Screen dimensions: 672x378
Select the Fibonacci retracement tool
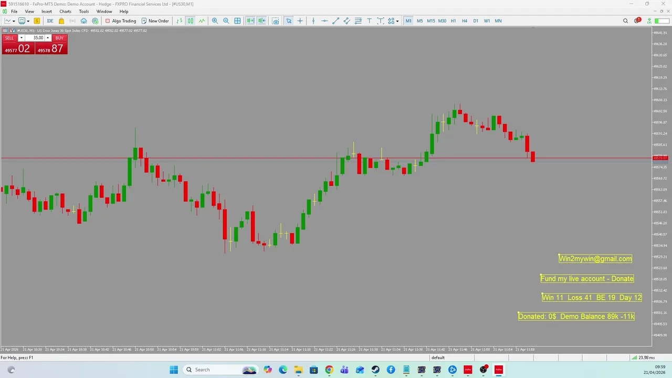pos(358,21)
